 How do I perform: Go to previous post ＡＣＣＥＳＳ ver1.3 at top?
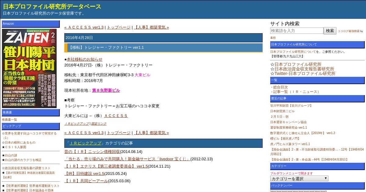coord(84,27)
